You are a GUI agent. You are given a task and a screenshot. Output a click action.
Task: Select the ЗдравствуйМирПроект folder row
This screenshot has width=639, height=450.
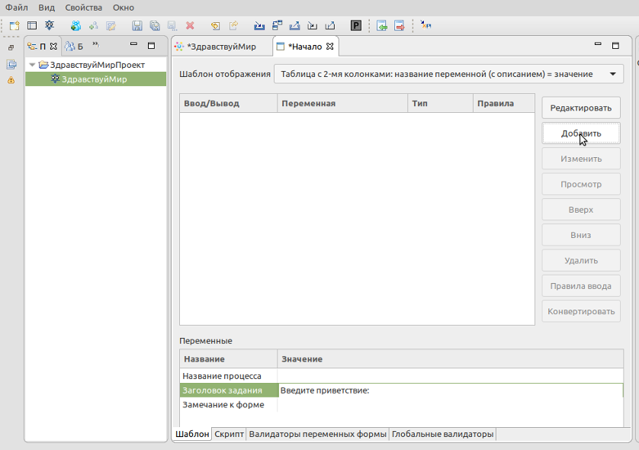tap(95, 65)
